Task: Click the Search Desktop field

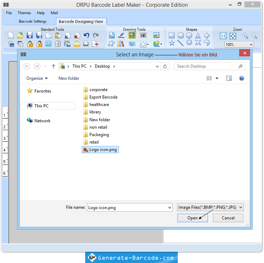Action: (209, 66)
